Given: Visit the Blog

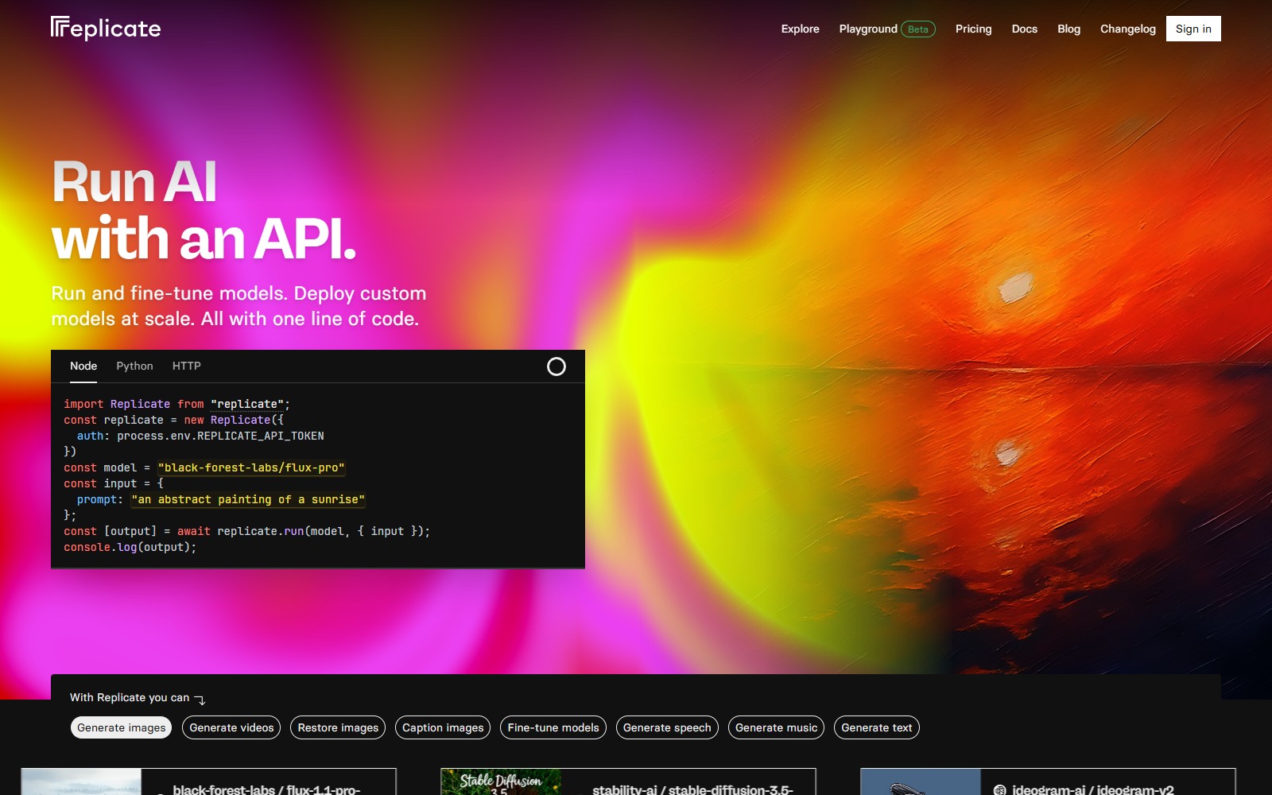Looking at the screenshot, I should pos(1068,29).
